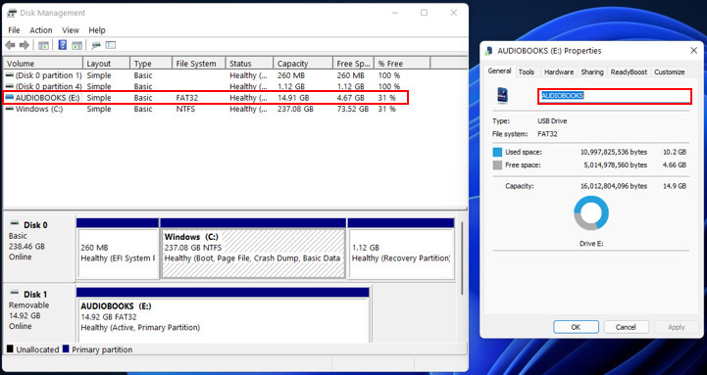Click the drive icon of Disk 0 partition 1
The height and width of the screenshot is (375, 707).
[x=10, y=75]
